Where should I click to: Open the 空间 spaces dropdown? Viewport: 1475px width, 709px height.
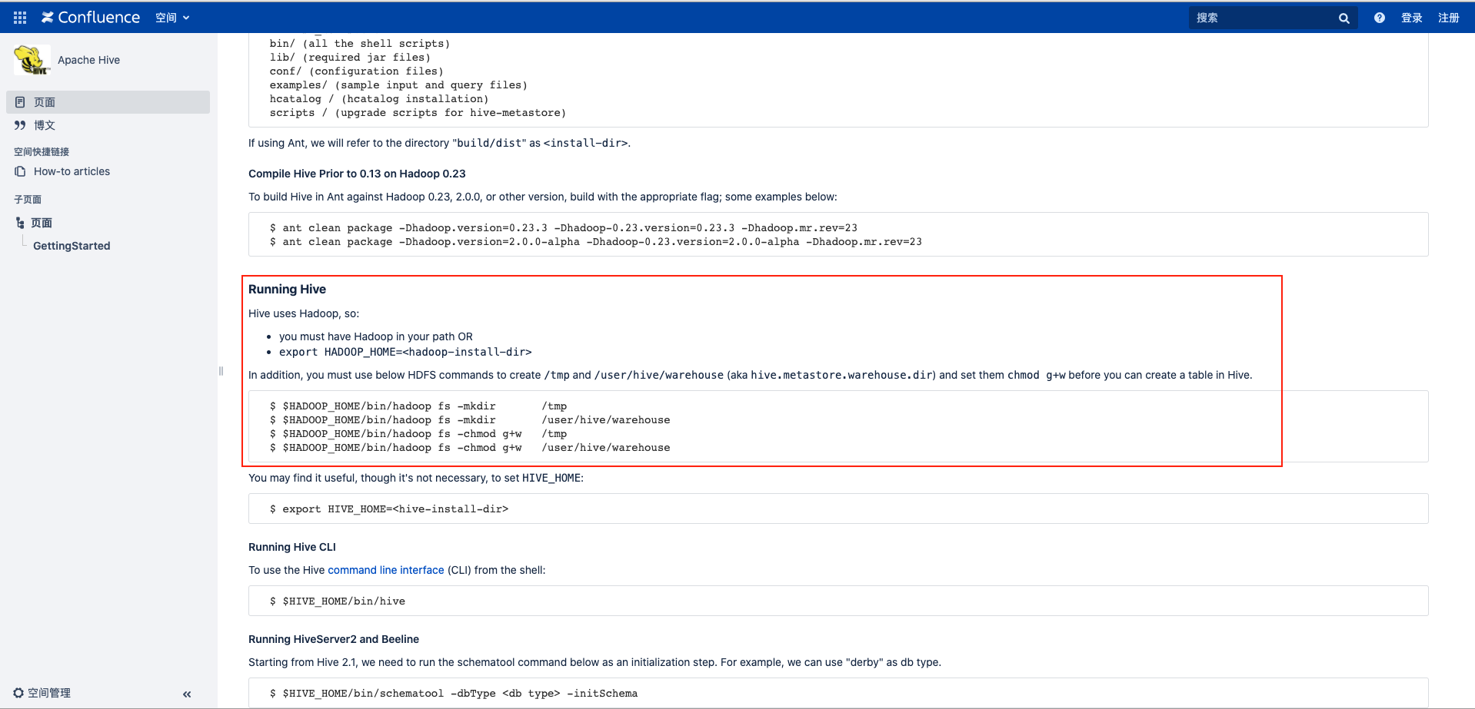pos(172,18)
